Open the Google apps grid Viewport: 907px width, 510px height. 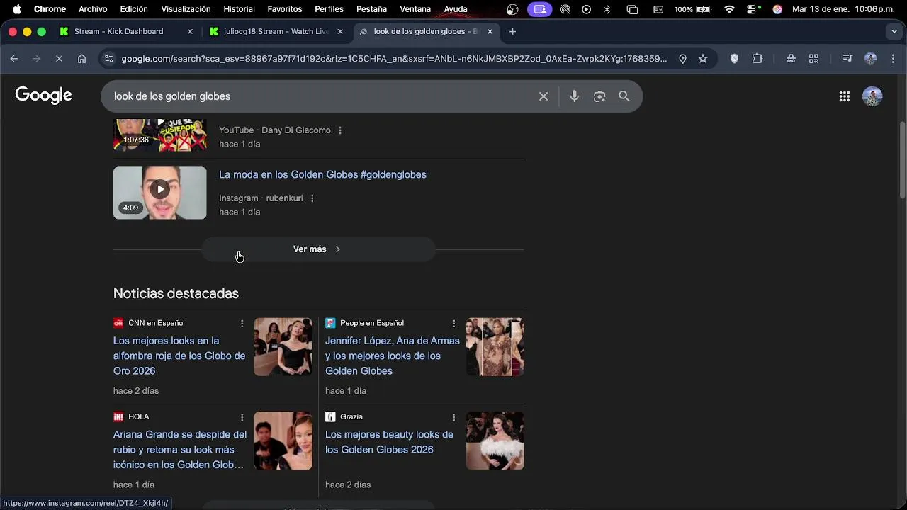(x=845, y=96)
